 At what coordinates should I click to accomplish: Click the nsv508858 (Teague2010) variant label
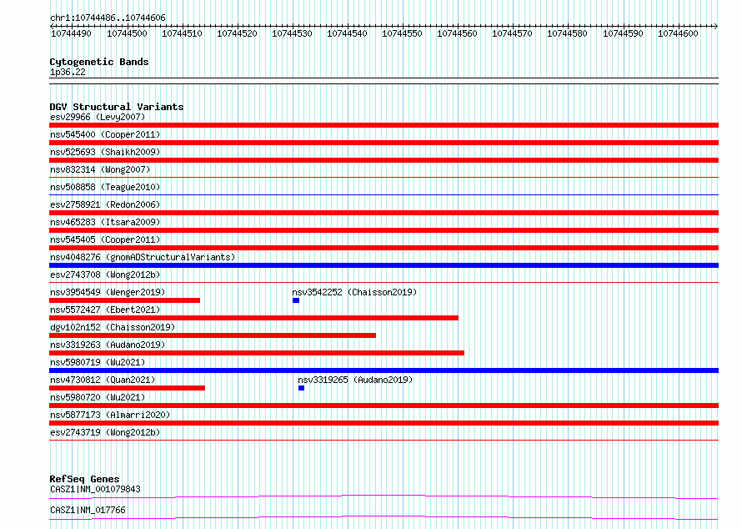click(x=105, y=187)
